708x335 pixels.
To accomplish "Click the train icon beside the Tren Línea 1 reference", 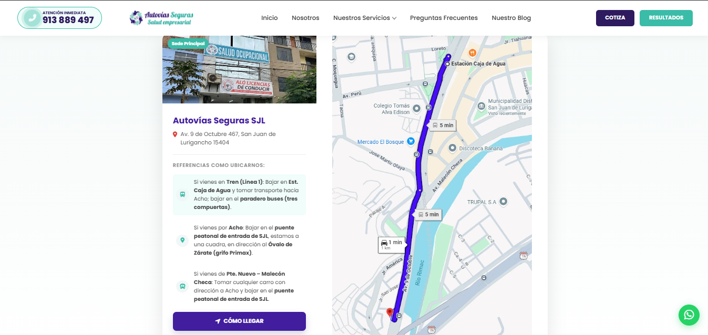I will (182, 194).
